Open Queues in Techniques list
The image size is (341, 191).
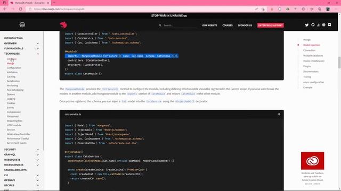(x=11, y=94)
